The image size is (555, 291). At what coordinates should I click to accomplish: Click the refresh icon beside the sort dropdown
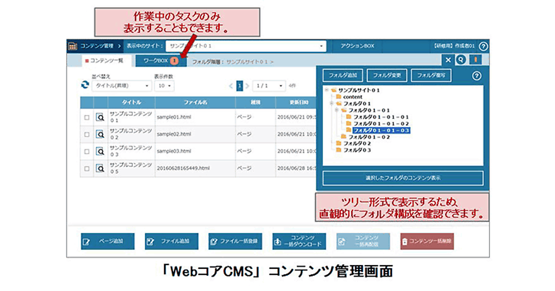click(85, 85)
